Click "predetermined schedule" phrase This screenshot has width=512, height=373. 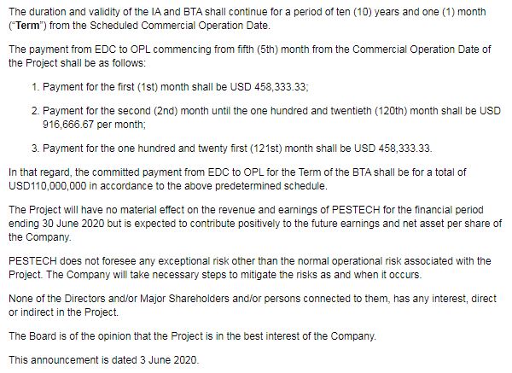click(x=271, y=186)
